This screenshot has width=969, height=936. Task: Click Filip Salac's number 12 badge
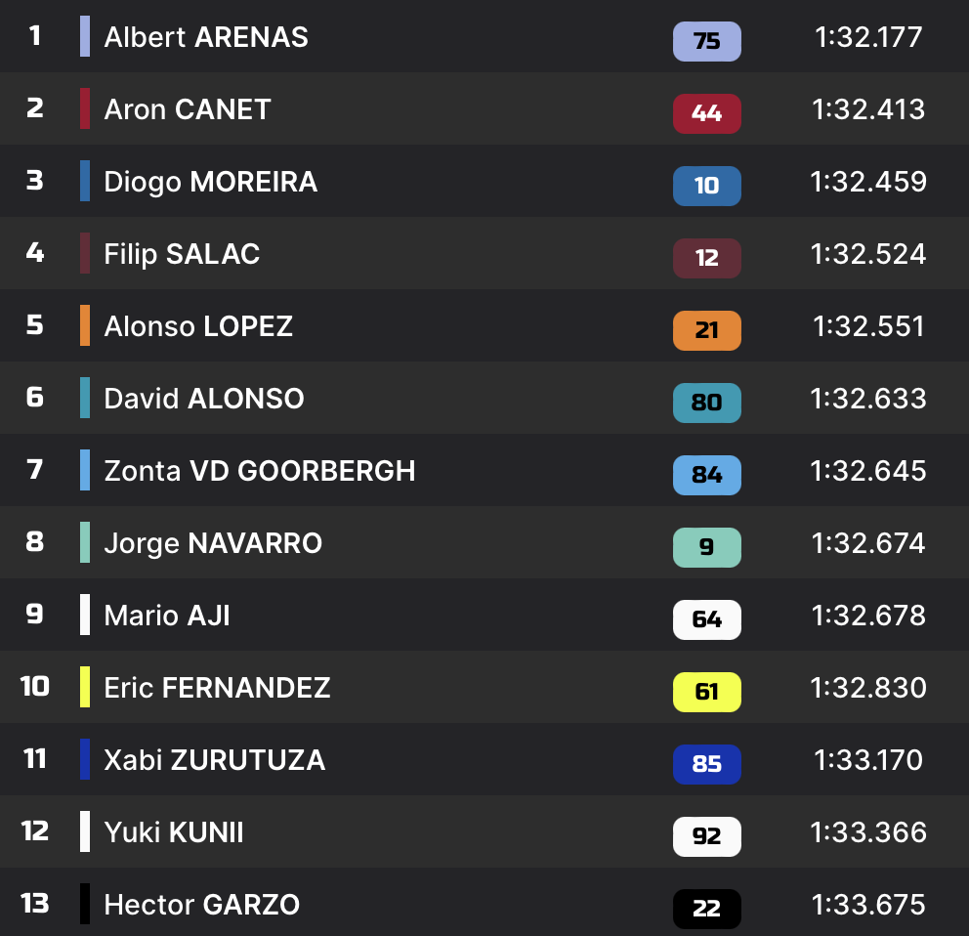[706, 258]
